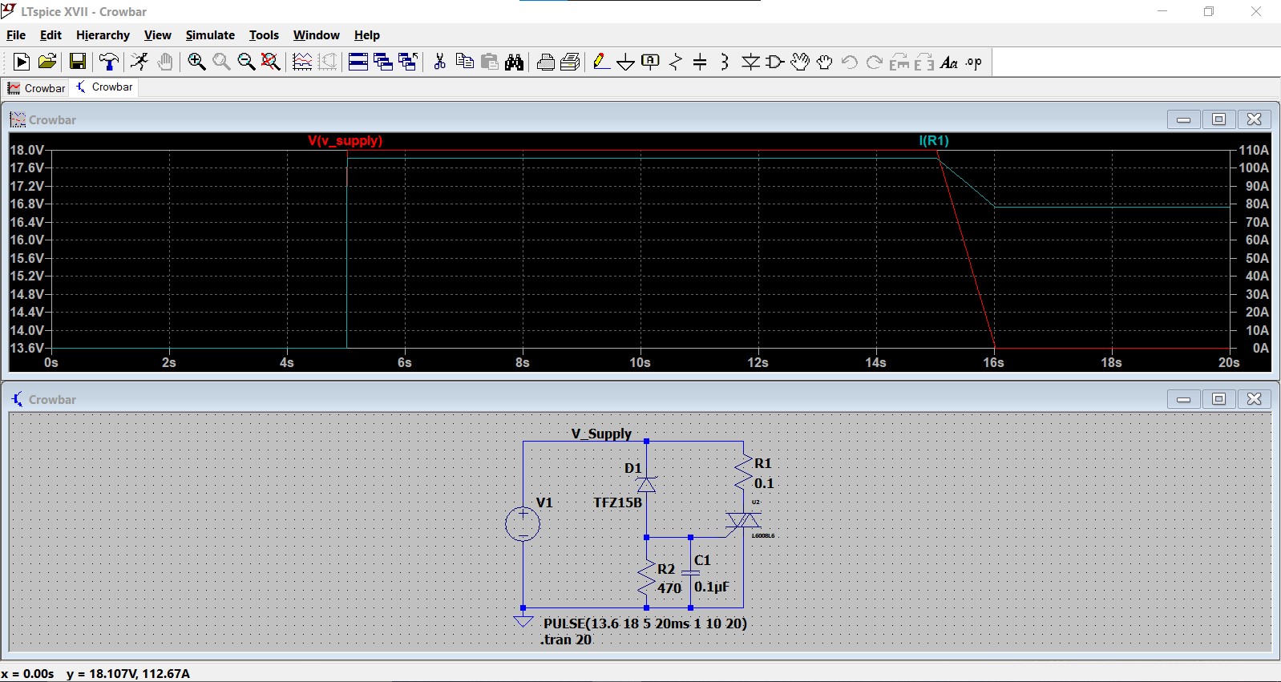
Task: Place an Inductor component
Action: (x=725, y=62)
